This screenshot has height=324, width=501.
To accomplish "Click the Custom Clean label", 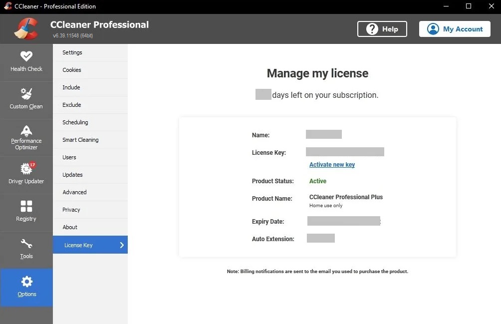I will point(26,106).
